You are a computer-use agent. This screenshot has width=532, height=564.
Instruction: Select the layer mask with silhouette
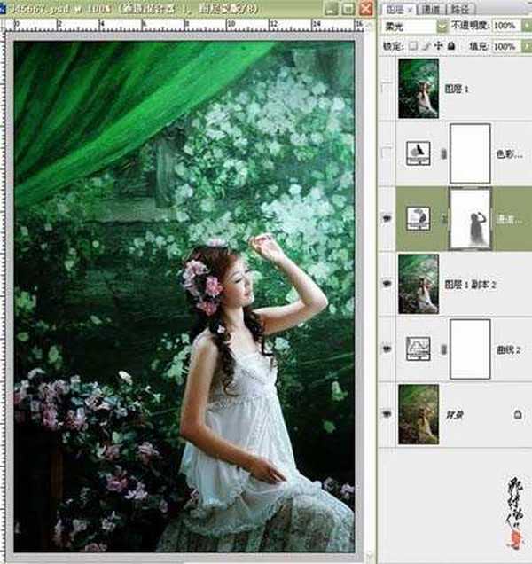(471, 218)
